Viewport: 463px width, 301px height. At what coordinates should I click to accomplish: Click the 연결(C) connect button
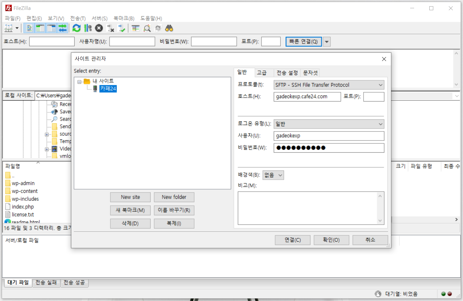293,240
